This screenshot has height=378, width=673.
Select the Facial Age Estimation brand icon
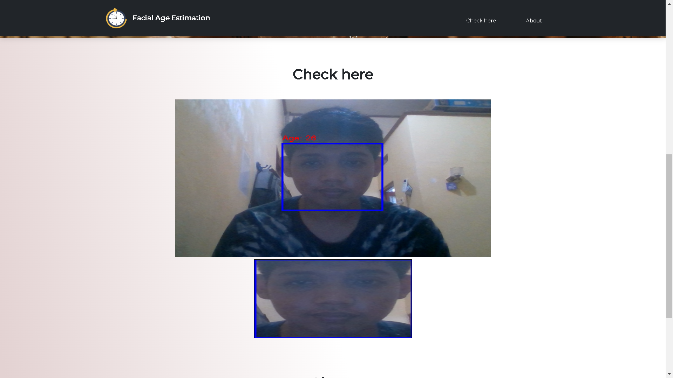(x=116, y=18)
